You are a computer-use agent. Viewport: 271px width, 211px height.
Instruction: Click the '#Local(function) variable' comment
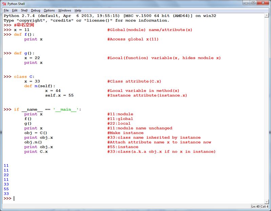click(164, 58)
